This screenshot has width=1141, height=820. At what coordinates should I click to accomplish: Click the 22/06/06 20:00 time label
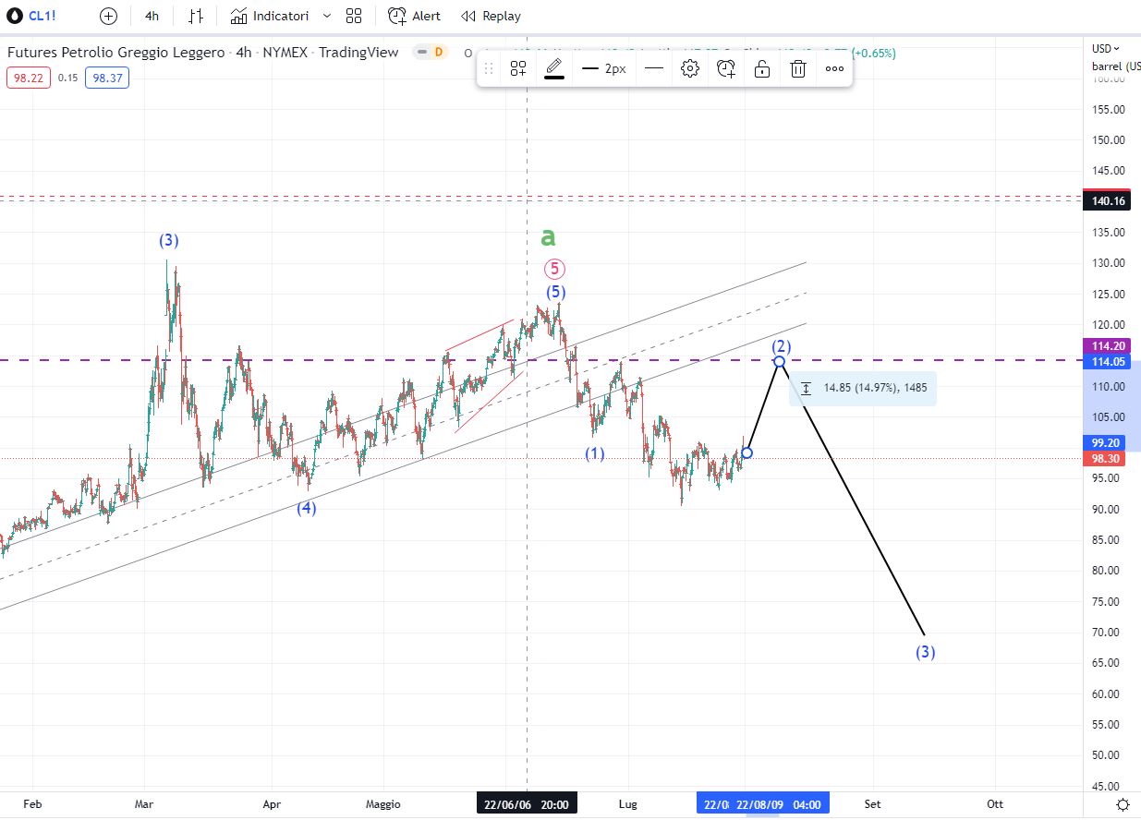[528, 804]
